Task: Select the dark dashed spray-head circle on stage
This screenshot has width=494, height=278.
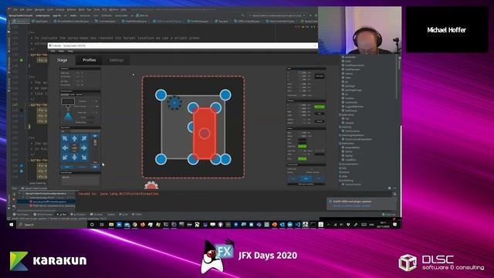Action: pyautogui.click(x=174, y=103)
